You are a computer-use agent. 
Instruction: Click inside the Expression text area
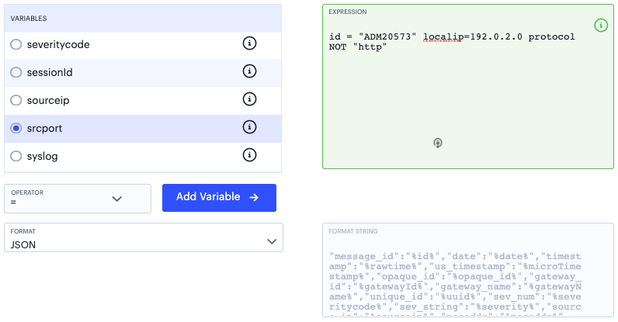coord(468,87)
